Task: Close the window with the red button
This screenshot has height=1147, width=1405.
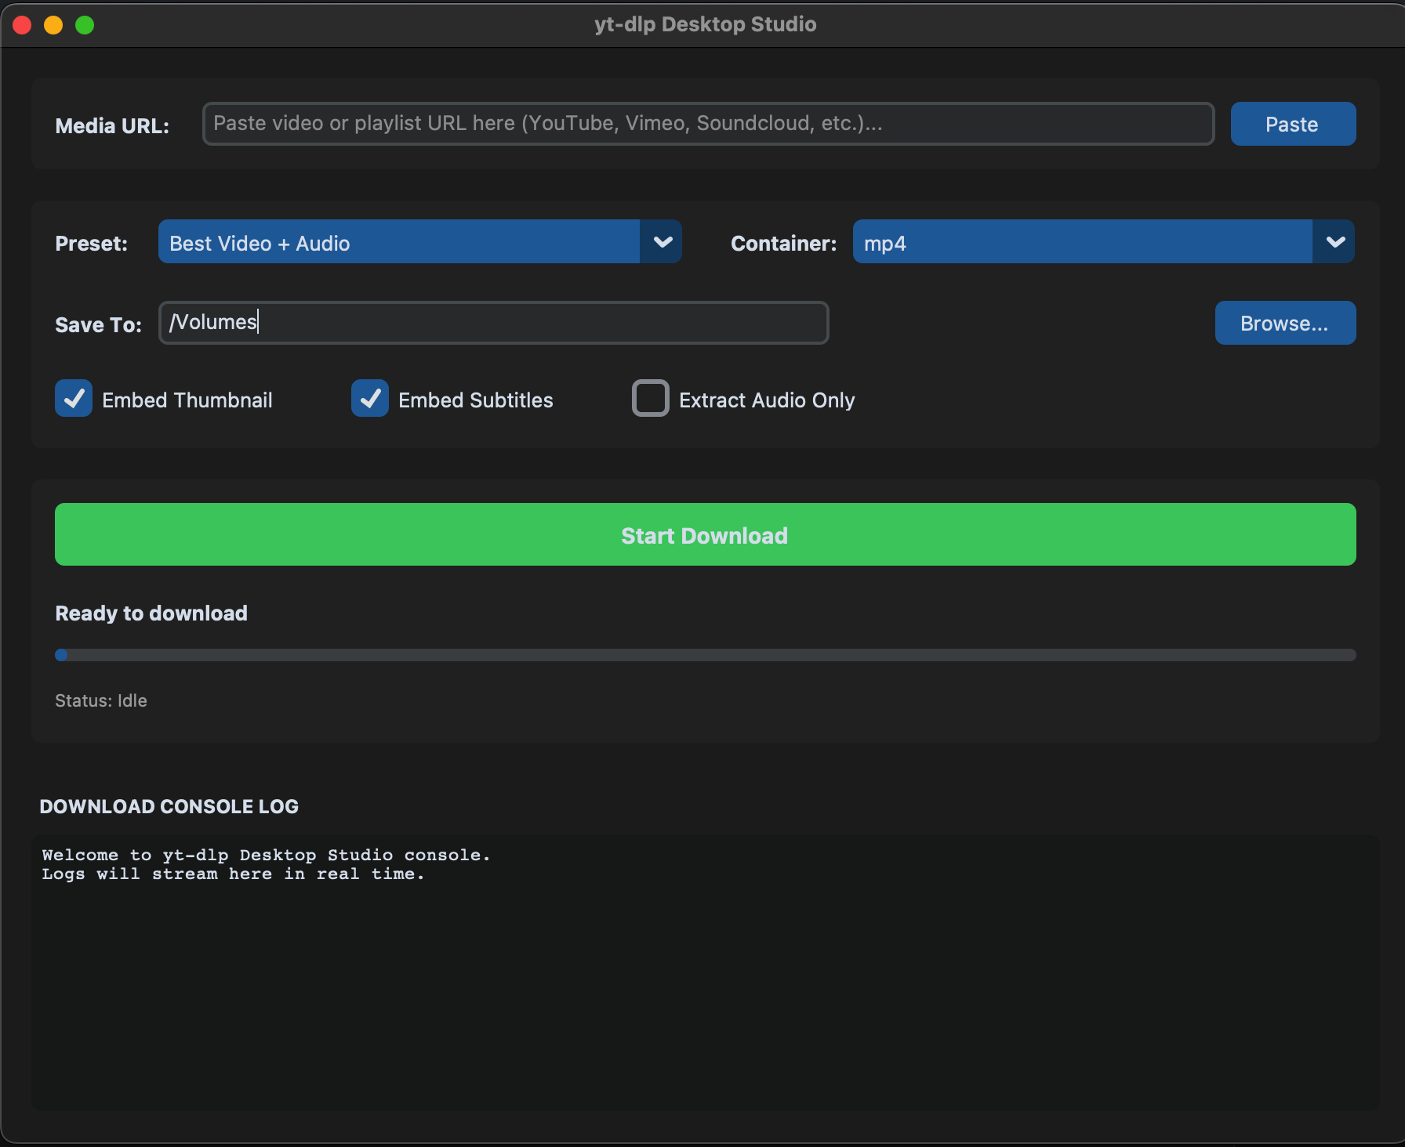Action: coord(22,25)
